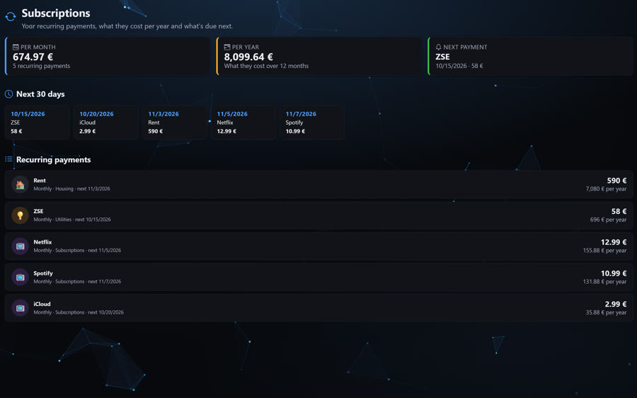The image size is (637, 398).
Task: Select the Rent name in recurring payments
Action: tap(40, 181)
